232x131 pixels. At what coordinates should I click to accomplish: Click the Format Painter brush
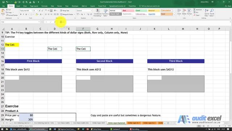[x=12, y=15]
